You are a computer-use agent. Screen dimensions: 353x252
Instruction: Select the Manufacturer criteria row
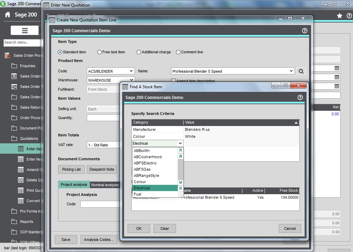[215, 129]
